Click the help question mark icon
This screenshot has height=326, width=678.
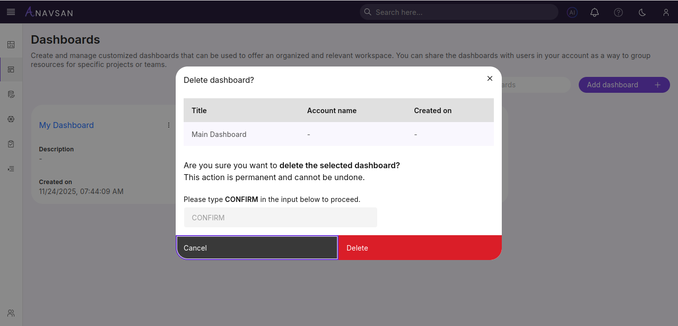click(x=618, y=12)
